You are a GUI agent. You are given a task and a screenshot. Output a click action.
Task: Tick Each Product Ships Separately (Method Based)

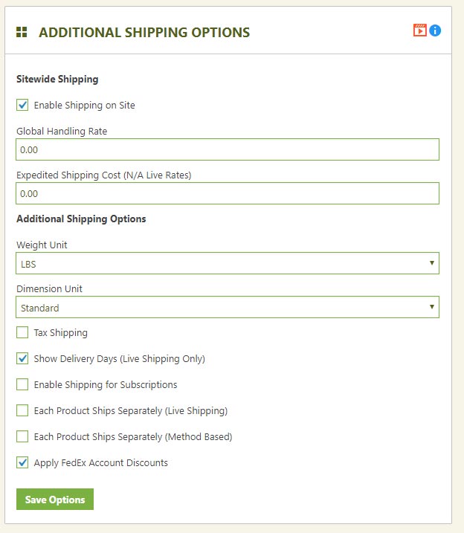pyautogui.click(x=22, y=436)
